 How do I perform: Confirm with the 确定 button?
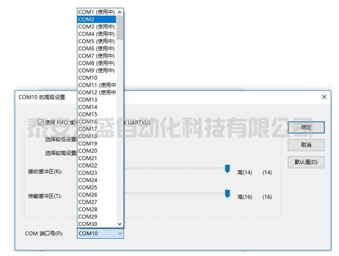click(x=306, y=127)
